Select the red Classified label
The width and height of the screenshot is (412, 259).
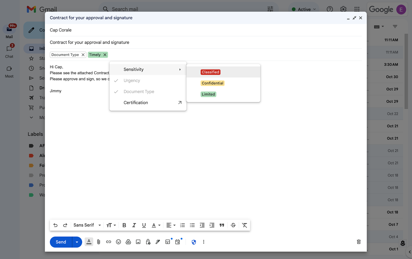[x=210, y=72]
